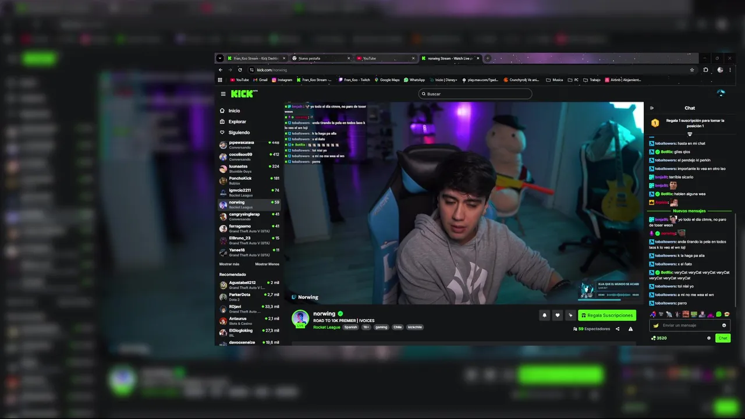The width and height of the screenshot is (745, 419).
Task: Open recommended channel Agustabell212
Action: [x=249, y=285]
